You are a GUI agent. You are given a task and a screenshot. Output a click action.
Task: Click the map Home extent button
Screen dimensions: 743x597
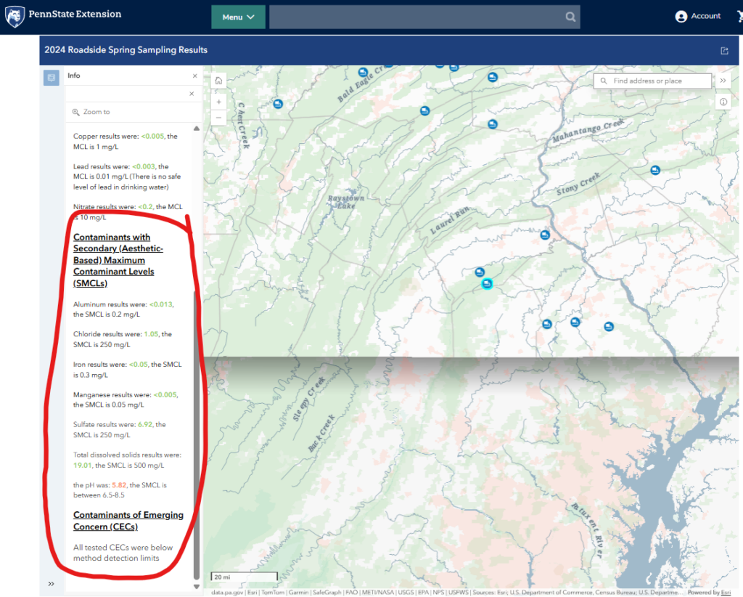218,81
